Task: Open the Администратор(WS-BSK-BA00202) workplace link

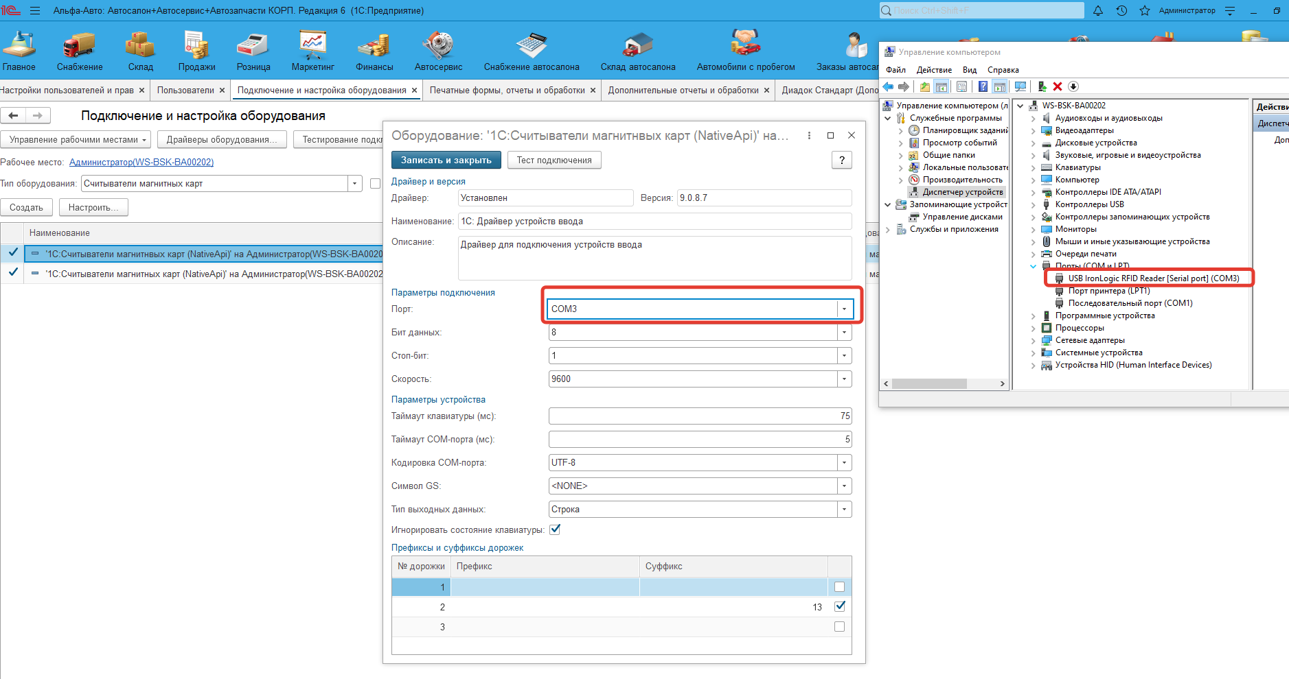Action: tap(141, 163)
